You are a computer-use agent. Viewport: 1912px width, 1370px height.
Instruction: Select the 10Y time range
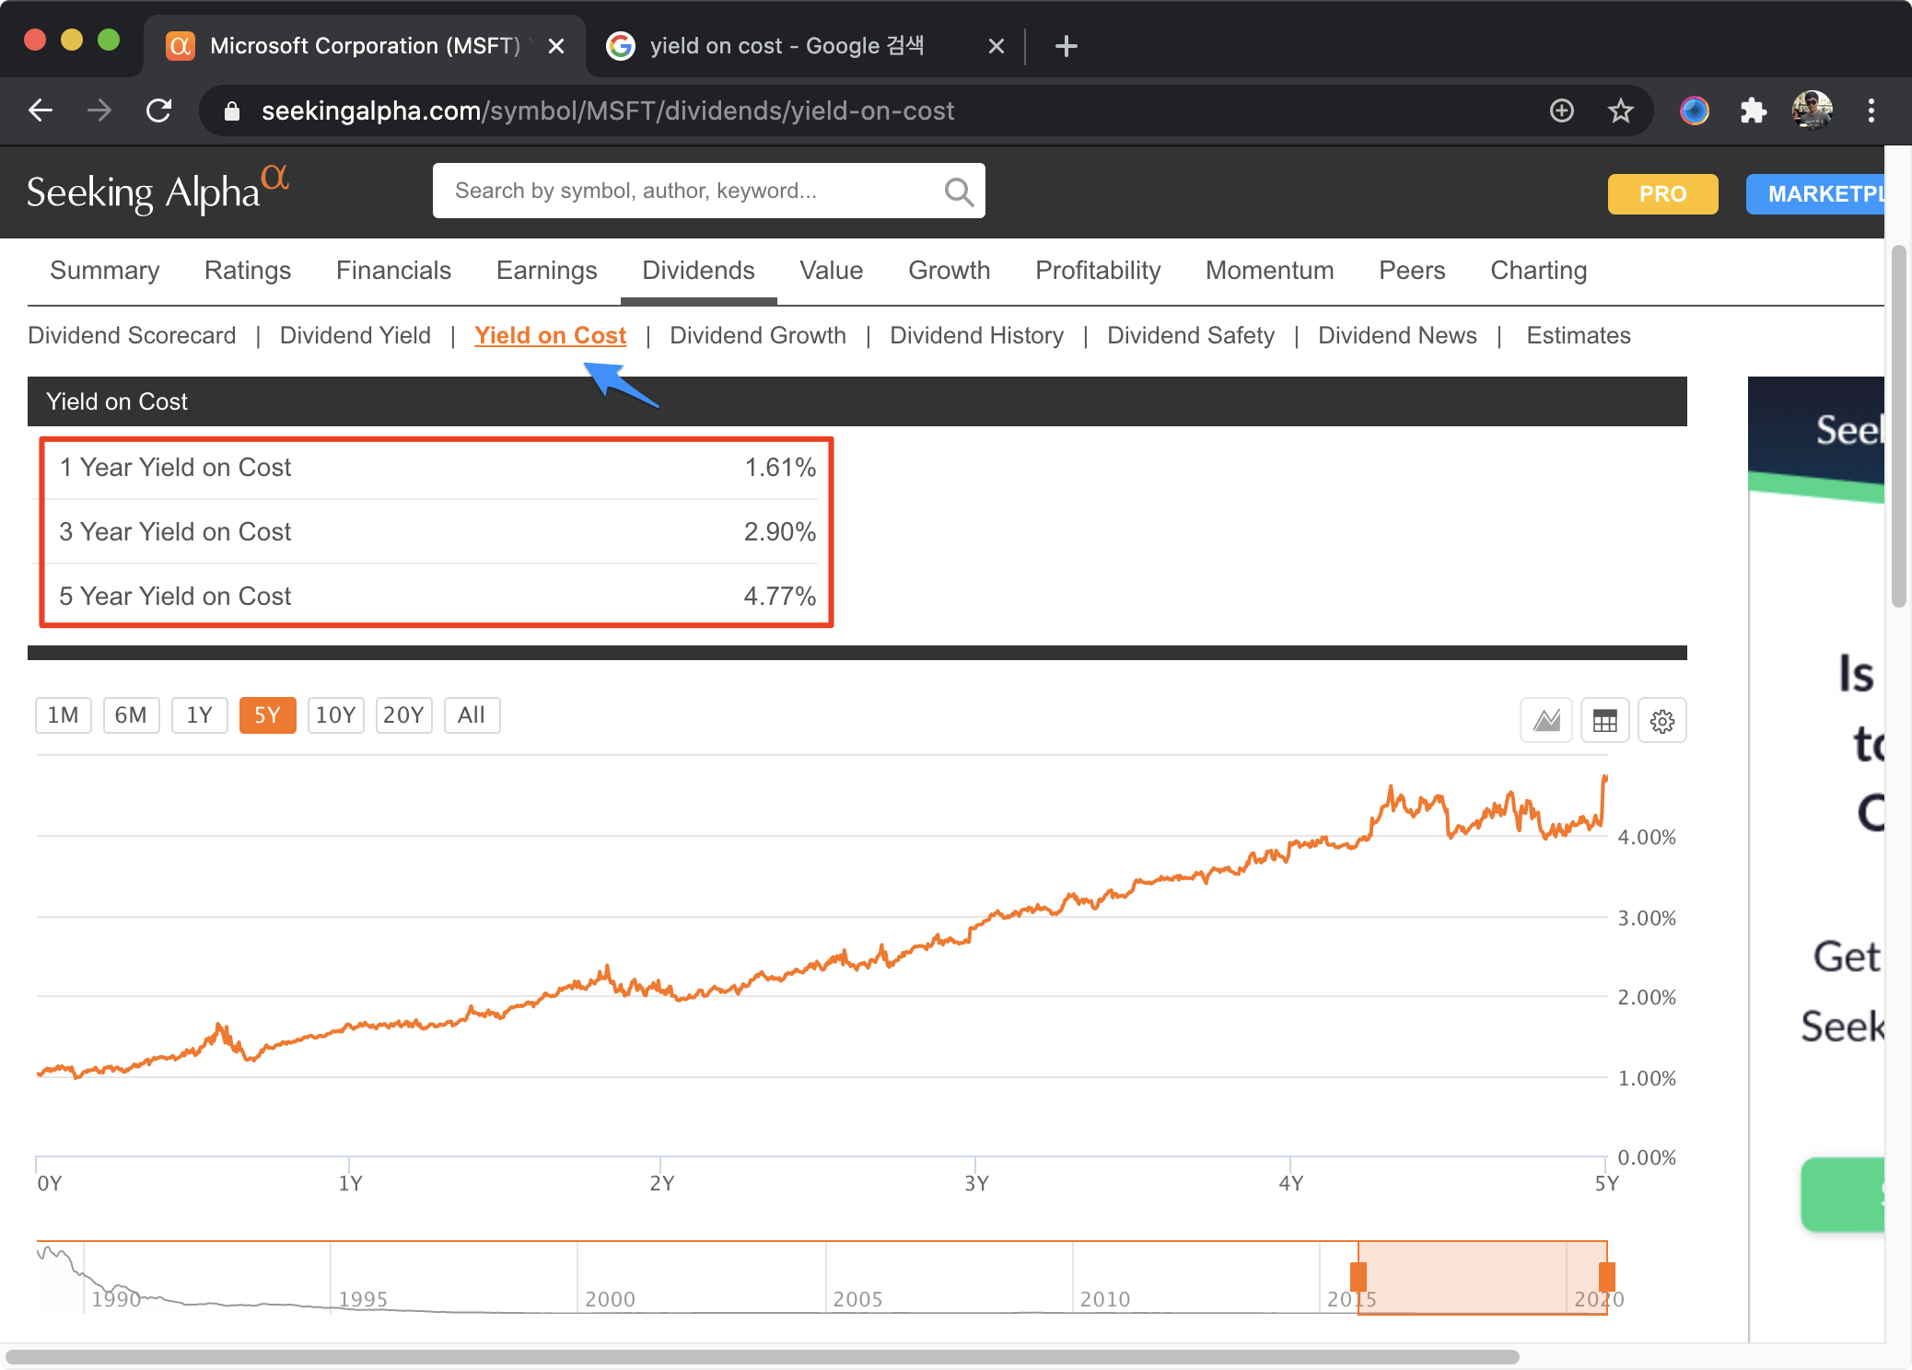coord(335,715)
